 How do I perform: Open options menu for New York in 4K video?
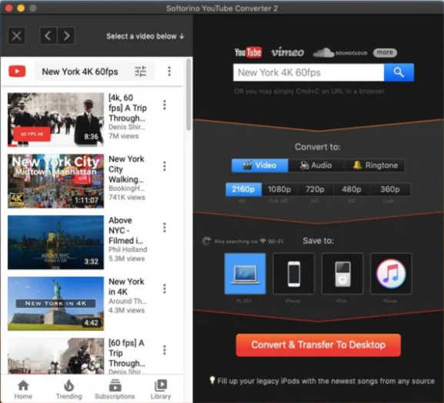point(165,288)
